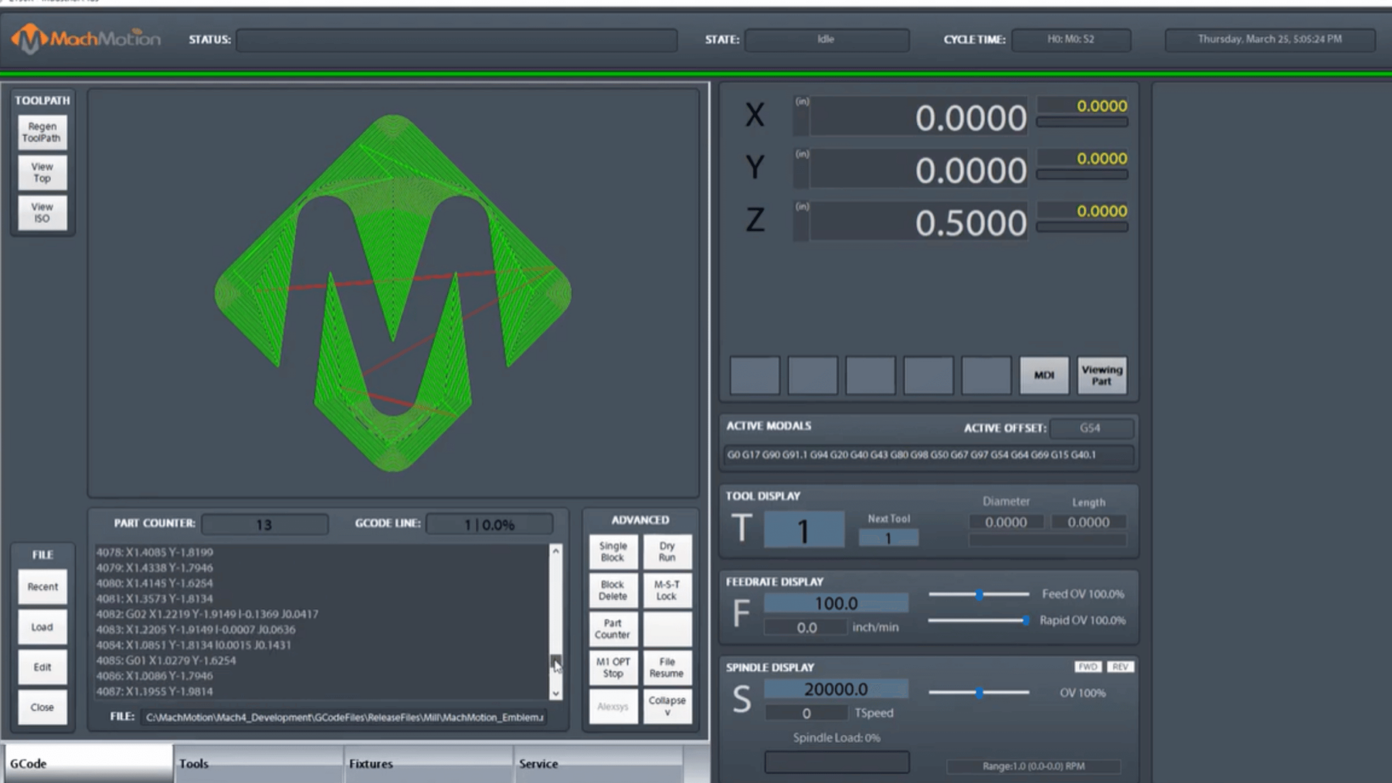Expand the Advanced panel controls
Screen dimensions: 1392x783
640,520
